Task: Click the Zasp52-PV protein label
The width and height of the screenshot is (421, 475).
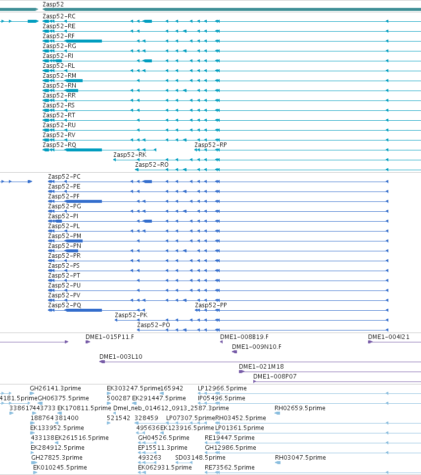Action: point(64,295)
